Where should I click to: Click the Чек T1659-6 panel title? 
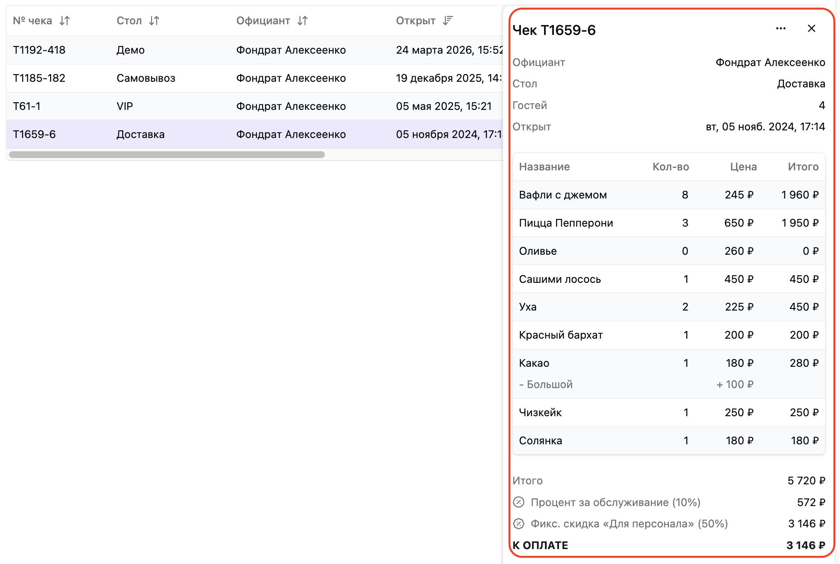(x=554, y=30)
